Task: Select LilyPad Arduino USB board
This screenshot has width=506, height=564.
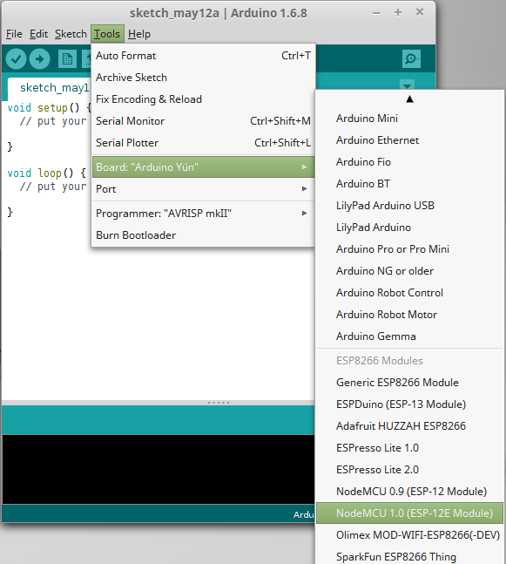Action: pyautogui.click(x=409, y=206)
